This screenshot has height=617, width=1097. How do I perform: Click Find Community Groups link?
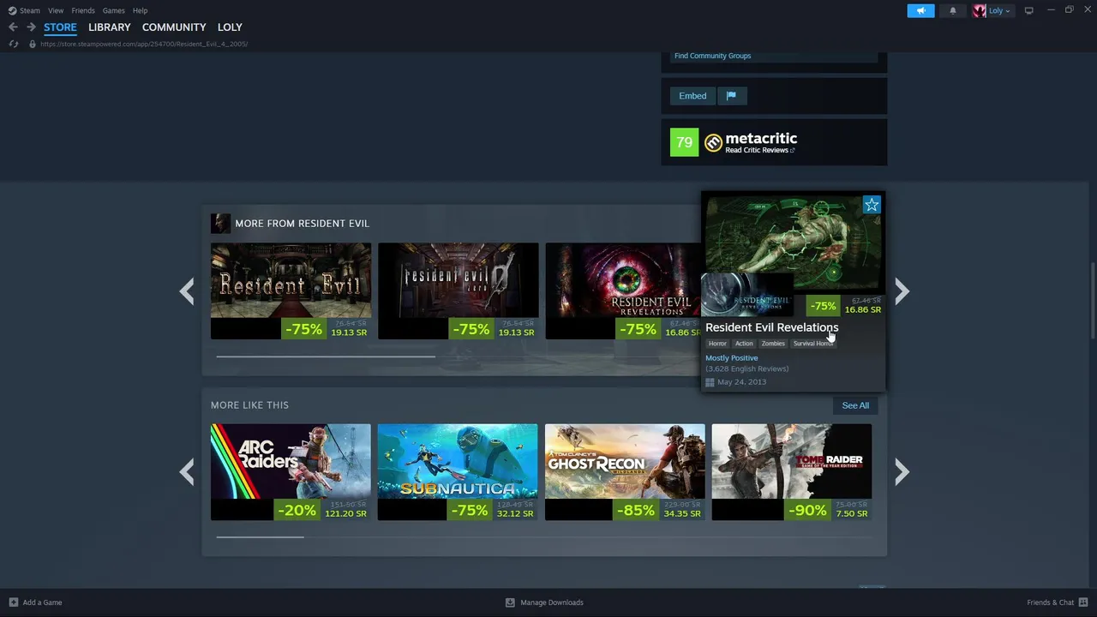712,56
